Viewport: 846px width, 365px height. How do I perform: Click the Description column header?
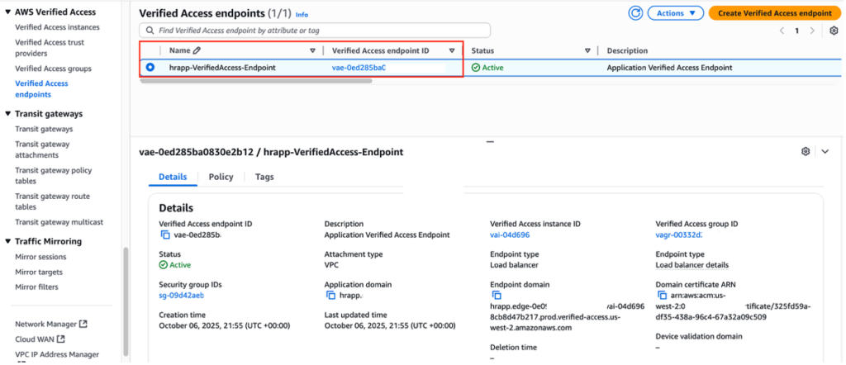627,50
